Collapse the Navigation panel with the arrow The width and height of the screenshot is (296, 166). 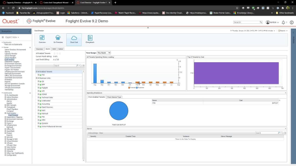[30, 31]
